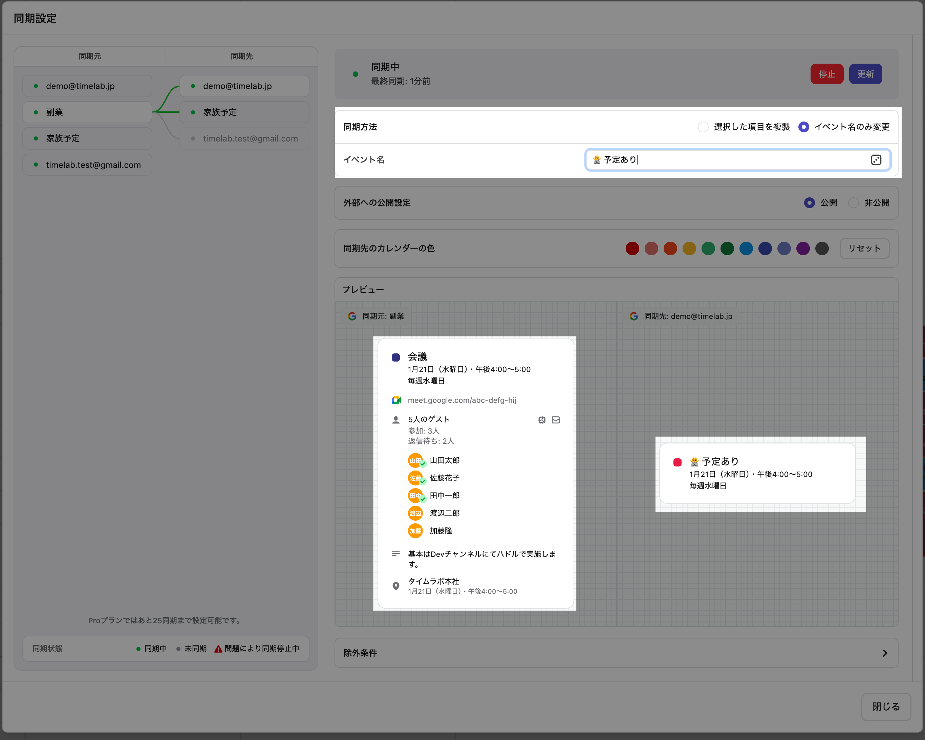Click the location pin icon near タイムラボ本社
Viewport: 925px width, 740px height.
(x=396, y=586)
